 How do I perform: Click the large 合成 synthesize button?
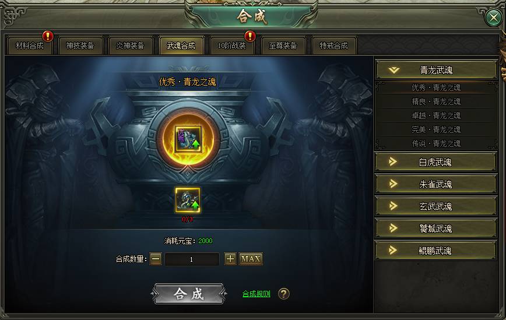[189, 294]
